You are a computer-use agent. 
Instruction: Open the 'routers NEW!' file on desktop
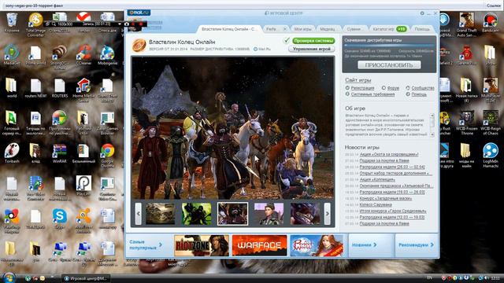[35, 88]
